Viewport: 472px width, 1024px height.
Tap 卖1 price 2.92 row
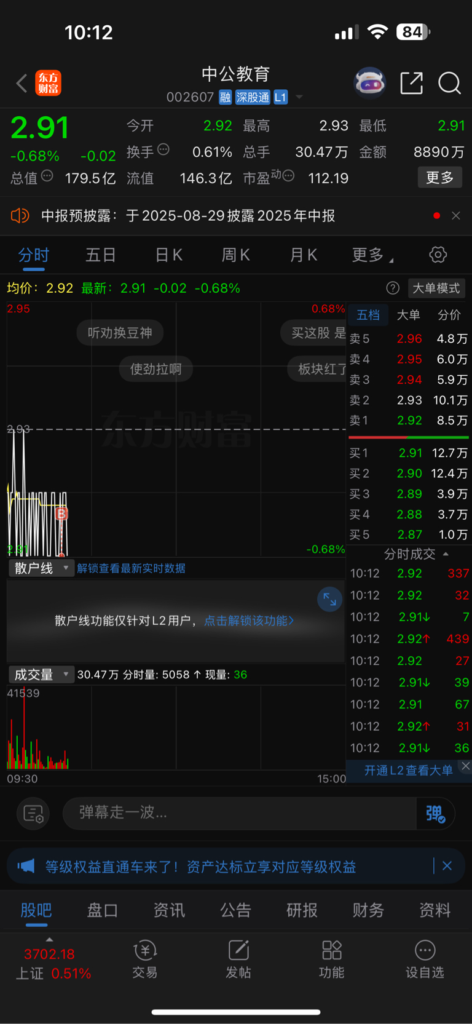click(409, 420)
